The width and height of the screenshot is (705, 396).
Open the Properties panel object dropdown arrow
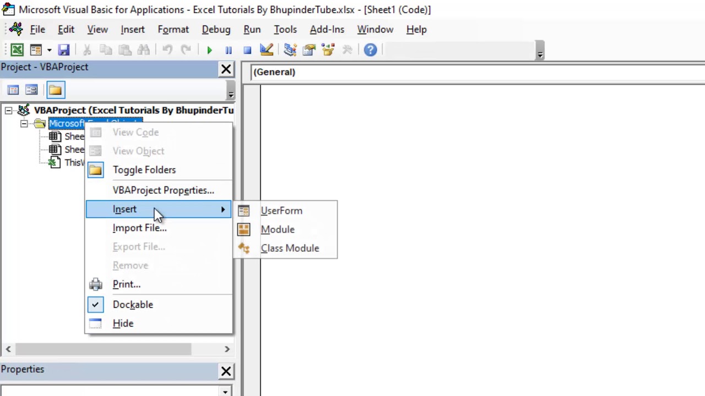225,392
